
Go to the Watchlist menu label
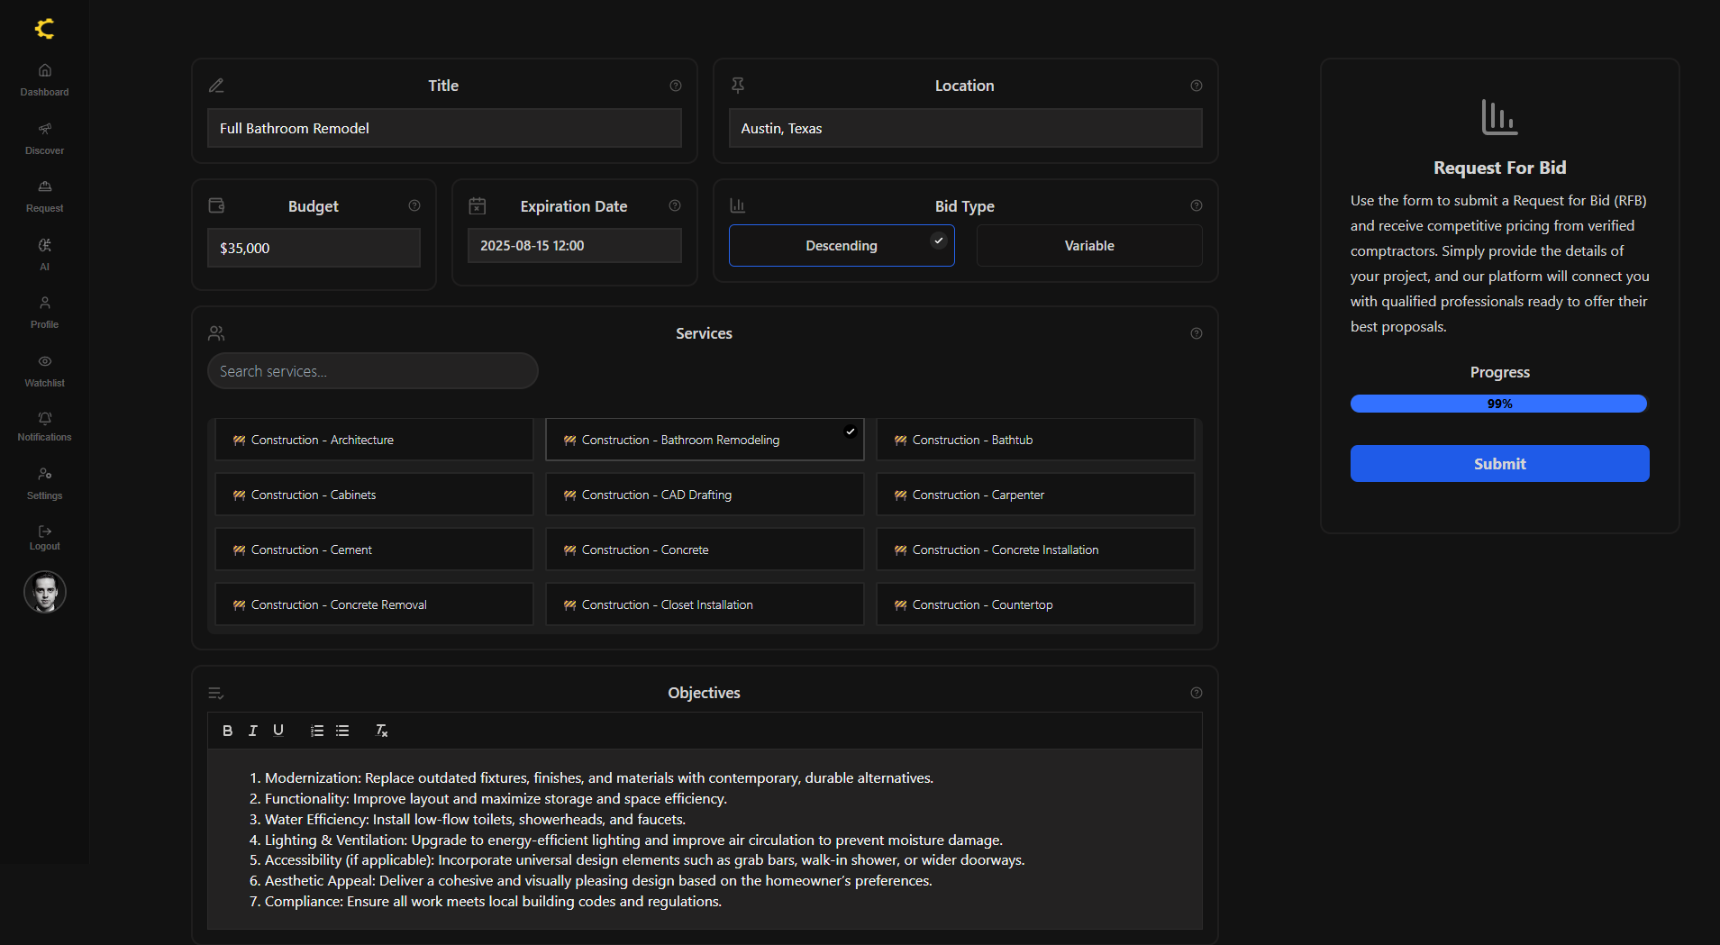click(45, 383)
